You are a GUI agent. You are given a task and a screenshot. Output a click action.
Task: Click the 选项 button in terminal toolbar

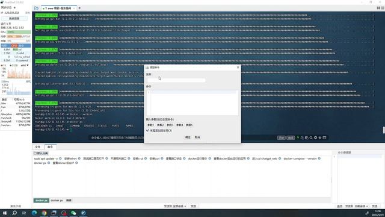[x=291, y=138]
